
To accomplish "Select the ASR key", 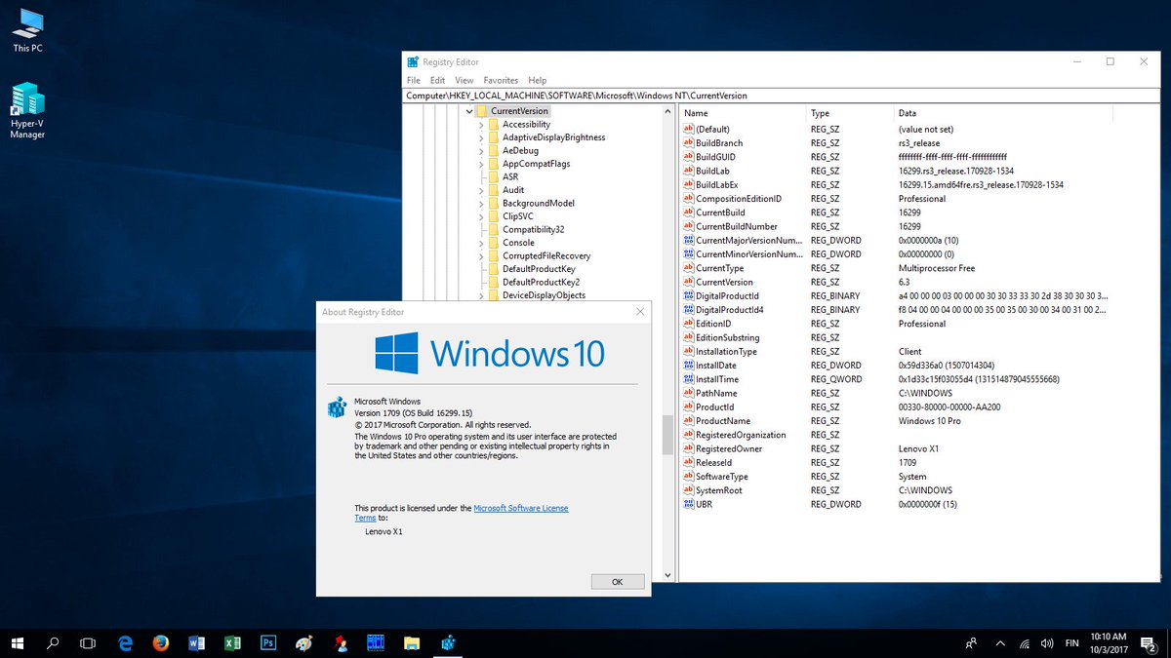I will tap(510, 176).
